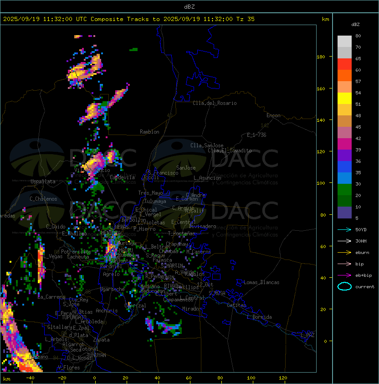Click the Uspallata place label
The width and height of the screenshot is (379, 384).
pyautogui.click(x=43, y=182)
